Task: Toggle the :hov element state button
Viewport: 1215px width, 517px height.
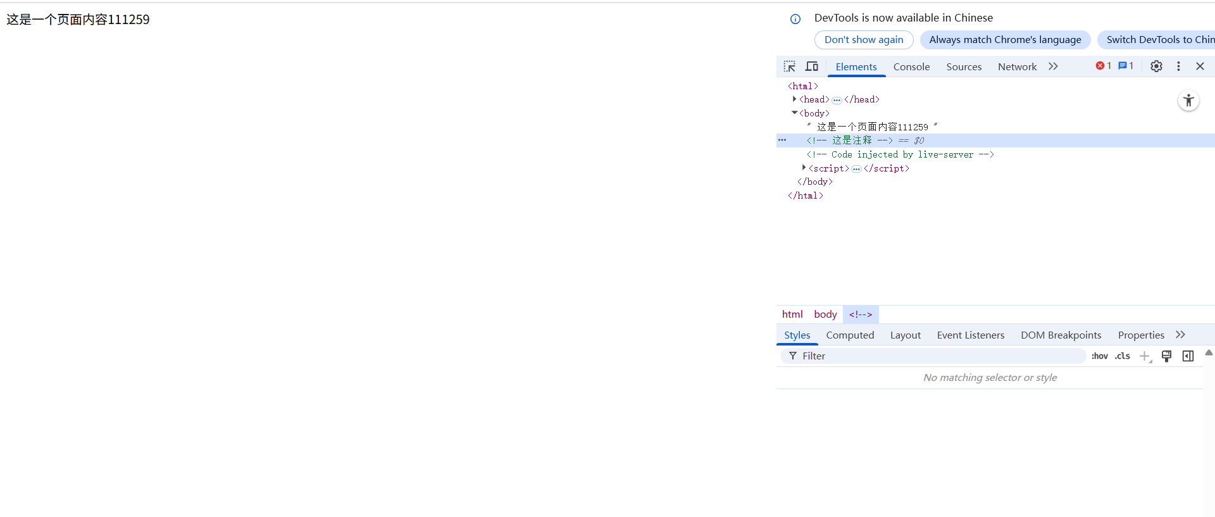Action: click(x=1100, y=356)
